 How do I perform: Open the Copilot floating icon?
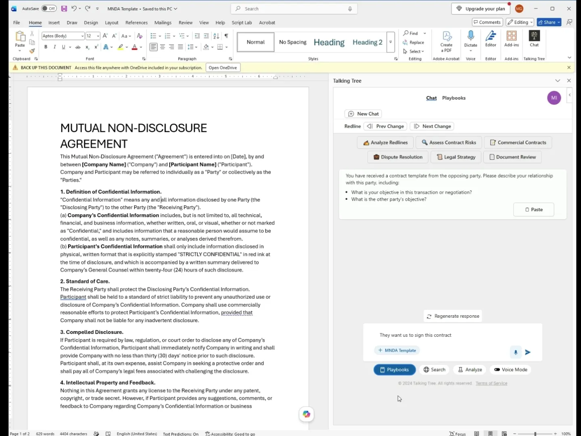(307, 414)
